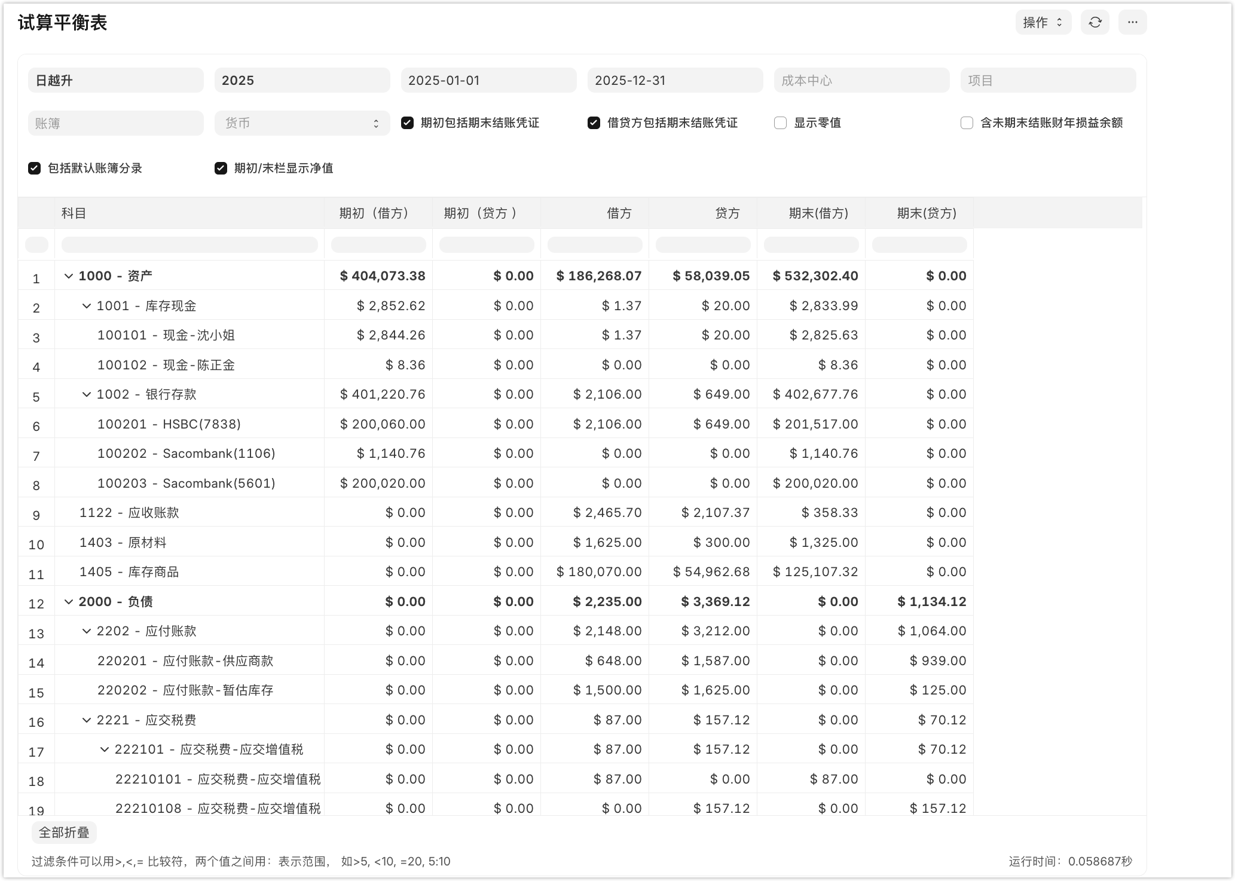Open the three-dot more options menu
This screenshot has width=1235, height=881.
coord(1132,23)
